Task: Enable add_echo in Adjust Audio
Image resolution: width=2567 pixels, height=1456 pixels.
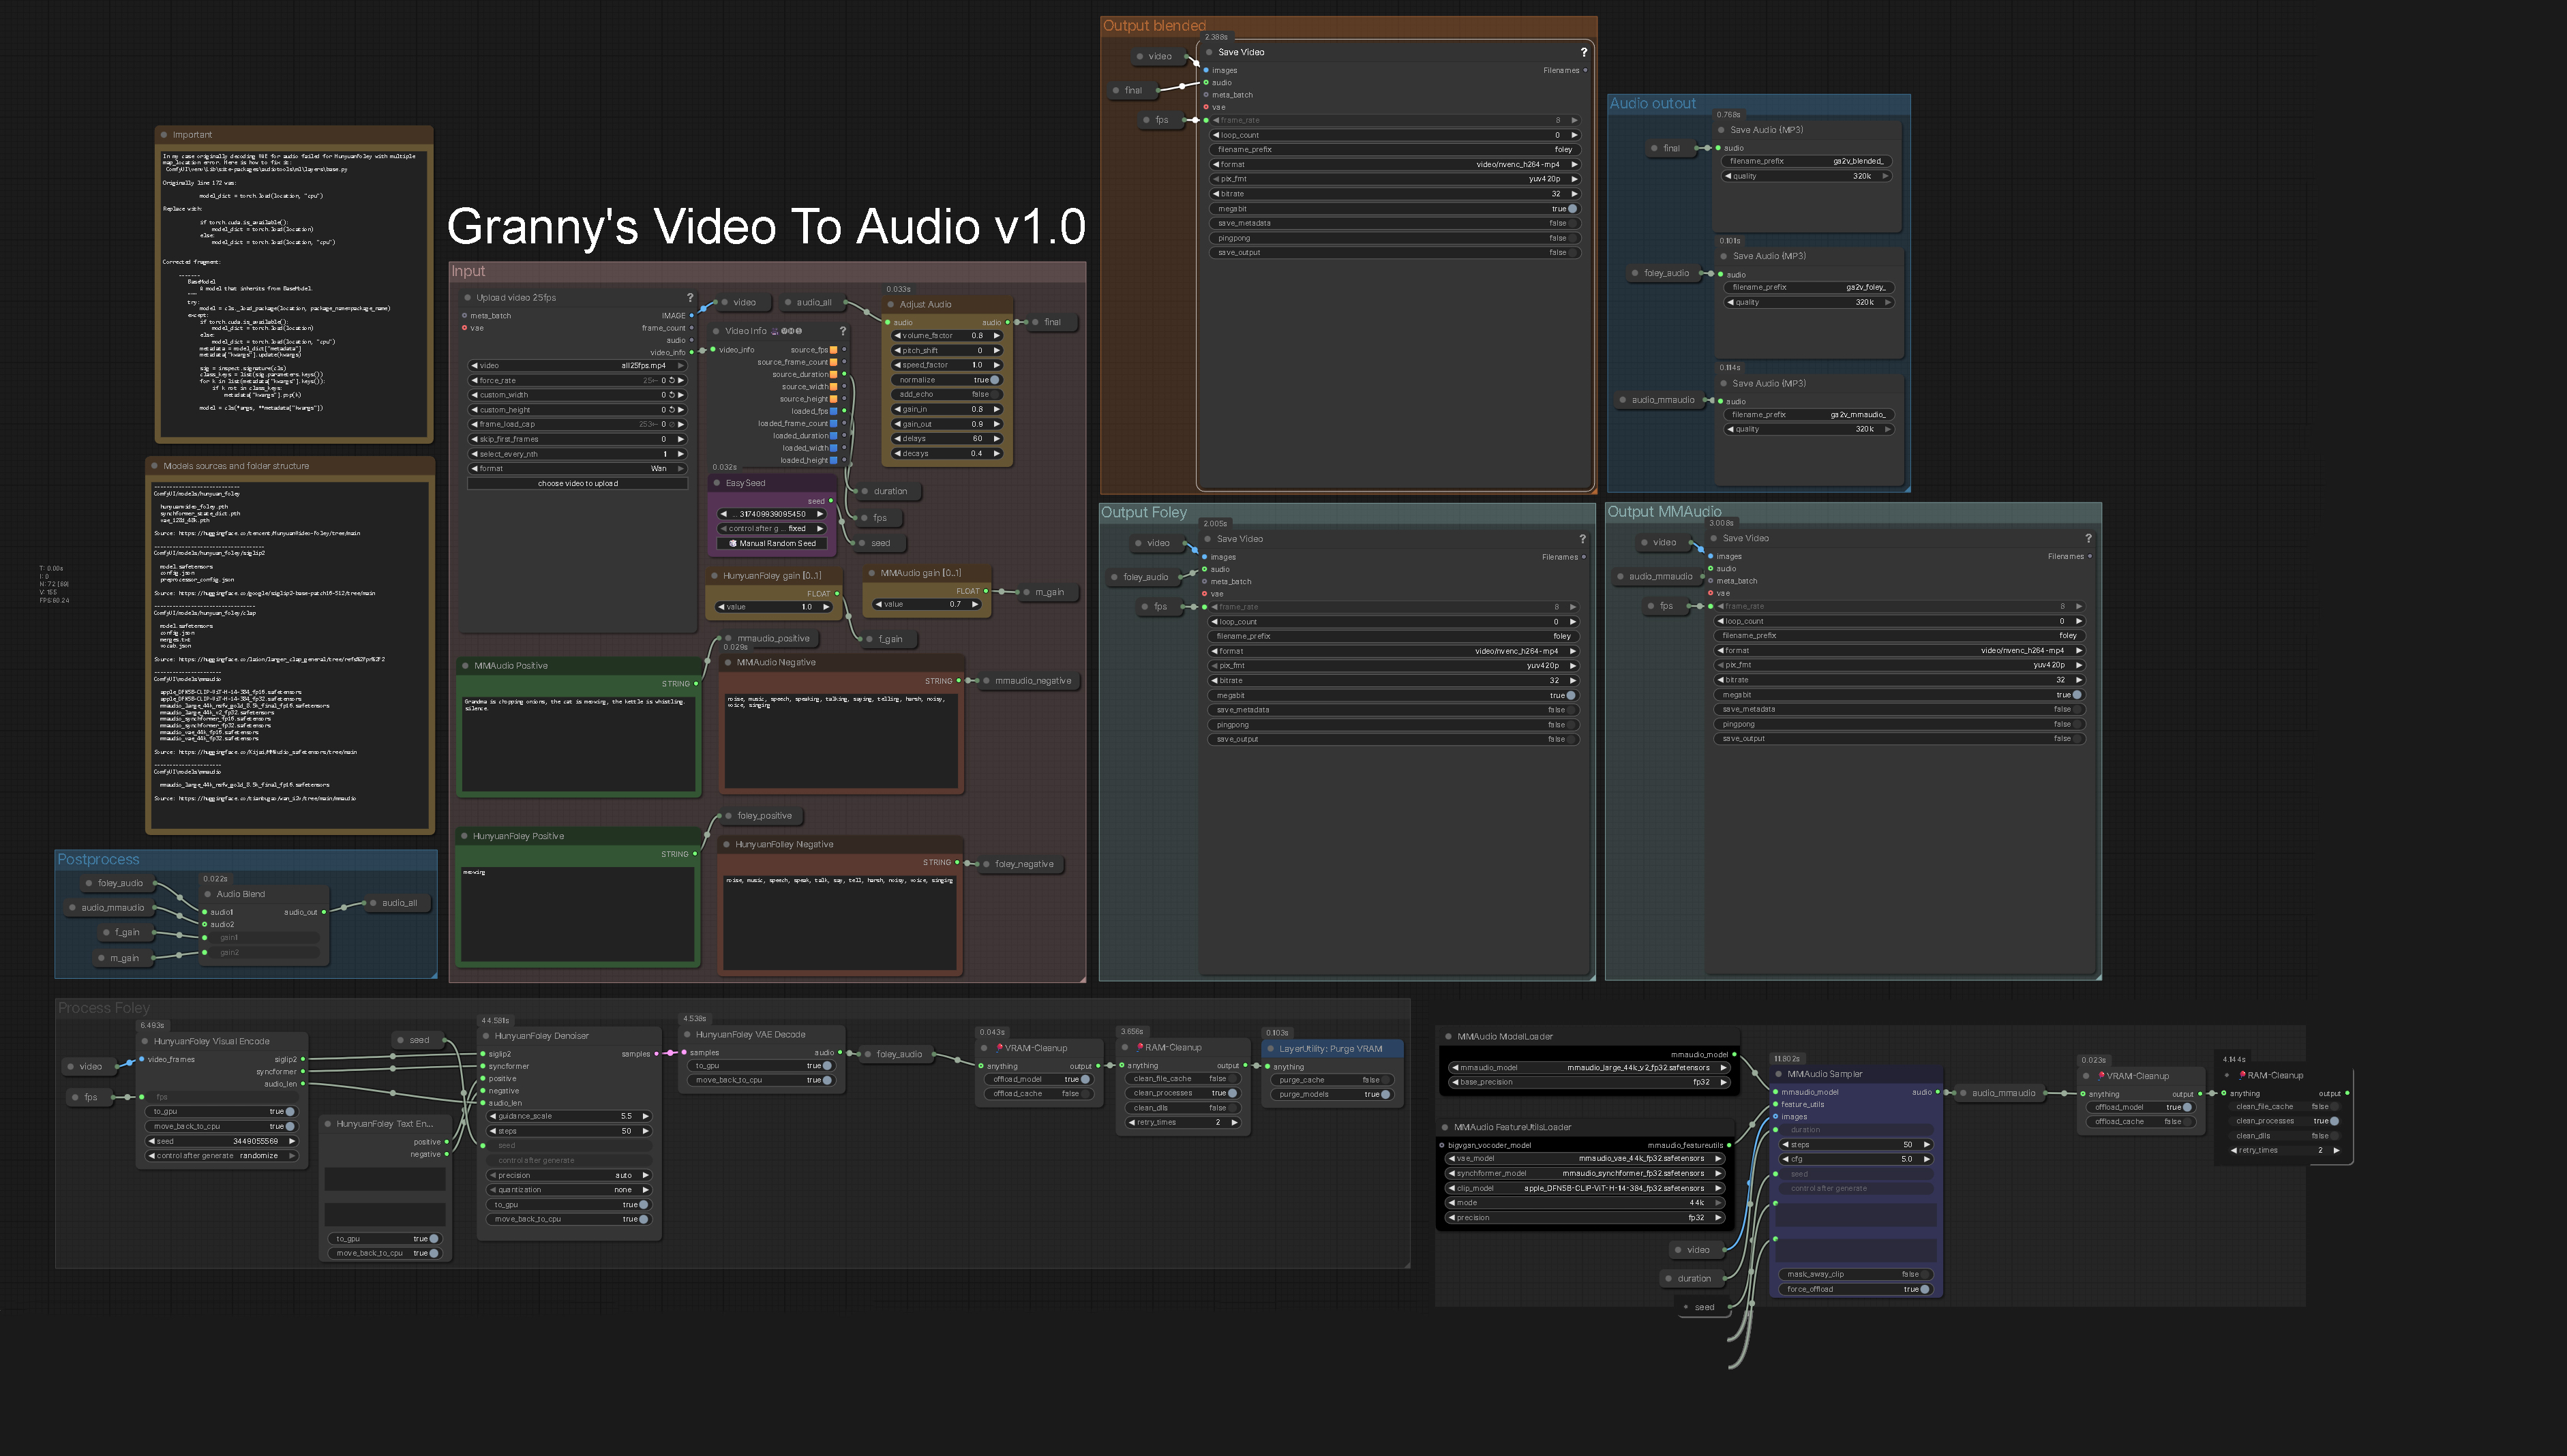Action: pos(948,394)
